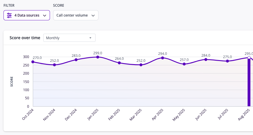Select the Mar 2025 data point at 252.0

click(141, 65)
